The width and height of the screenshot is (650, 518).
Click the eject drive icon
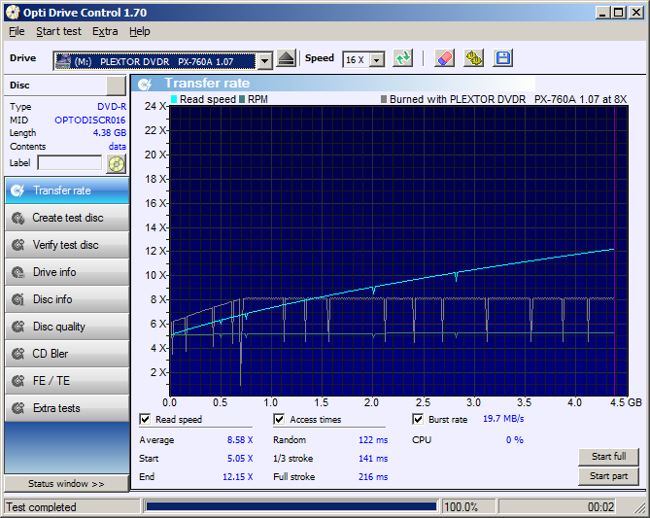coord(286,58)
